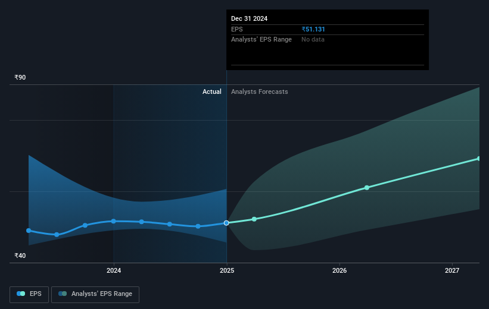Click the No data text in tooltip
Screen dimensions: 489x309
(313, 40)
